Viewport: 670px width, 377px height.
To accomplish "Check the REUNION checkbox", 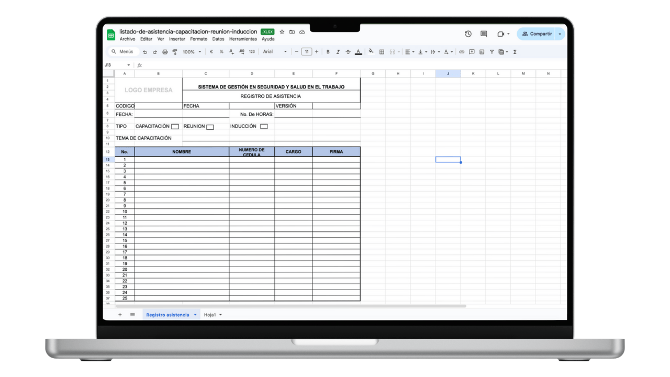I will [210, 126].
